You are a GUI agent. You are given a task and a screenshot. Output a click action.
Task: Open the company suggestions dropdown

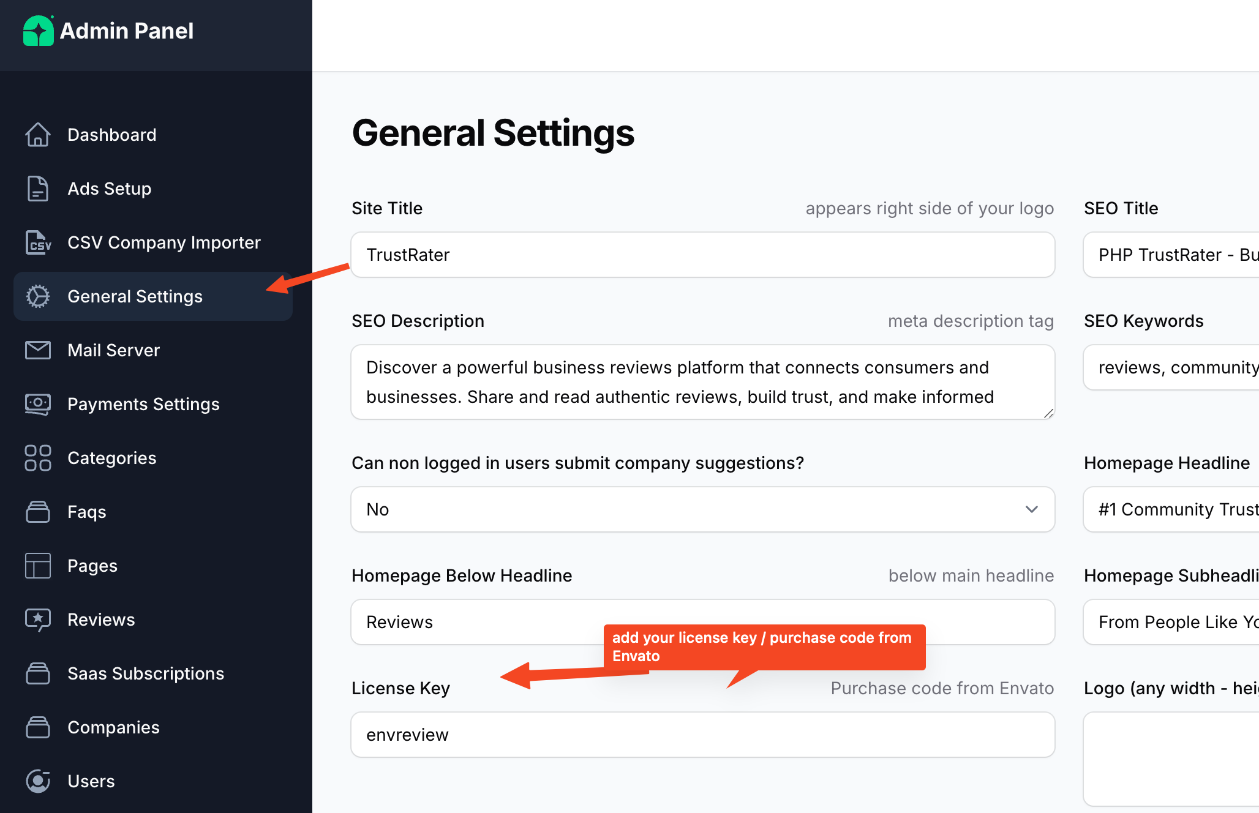click(702, 509)
